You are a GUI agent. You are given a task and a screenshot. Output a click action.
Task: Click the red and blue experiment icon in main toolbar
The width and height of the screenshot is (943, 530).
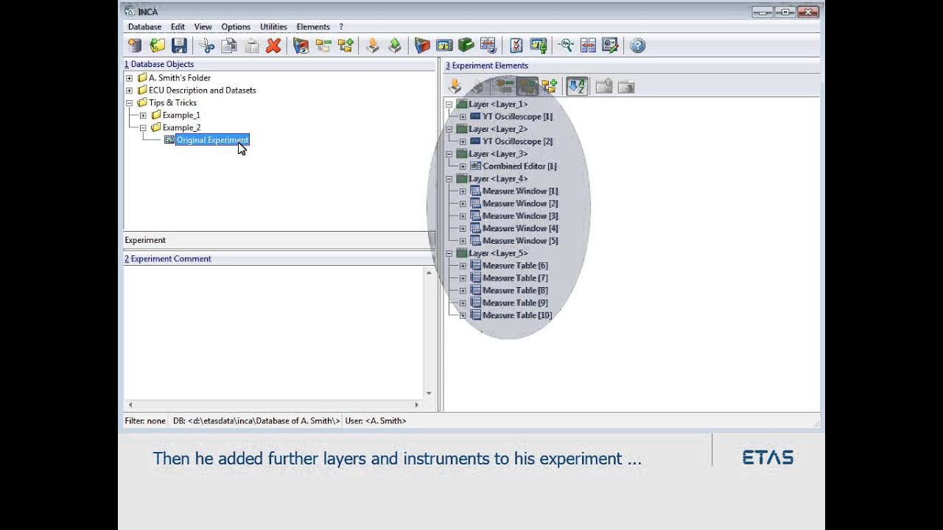(x=422, y=46)
